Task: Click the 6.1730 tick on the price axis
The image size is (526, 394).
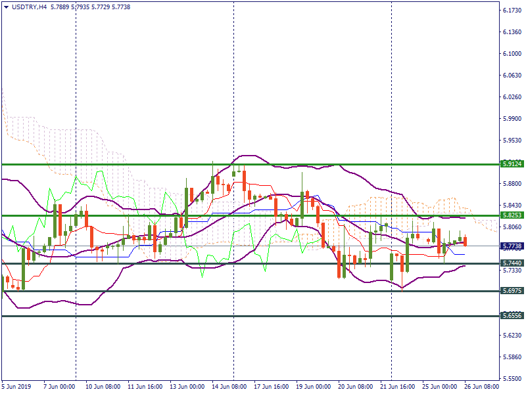Action: coord(512,11)
